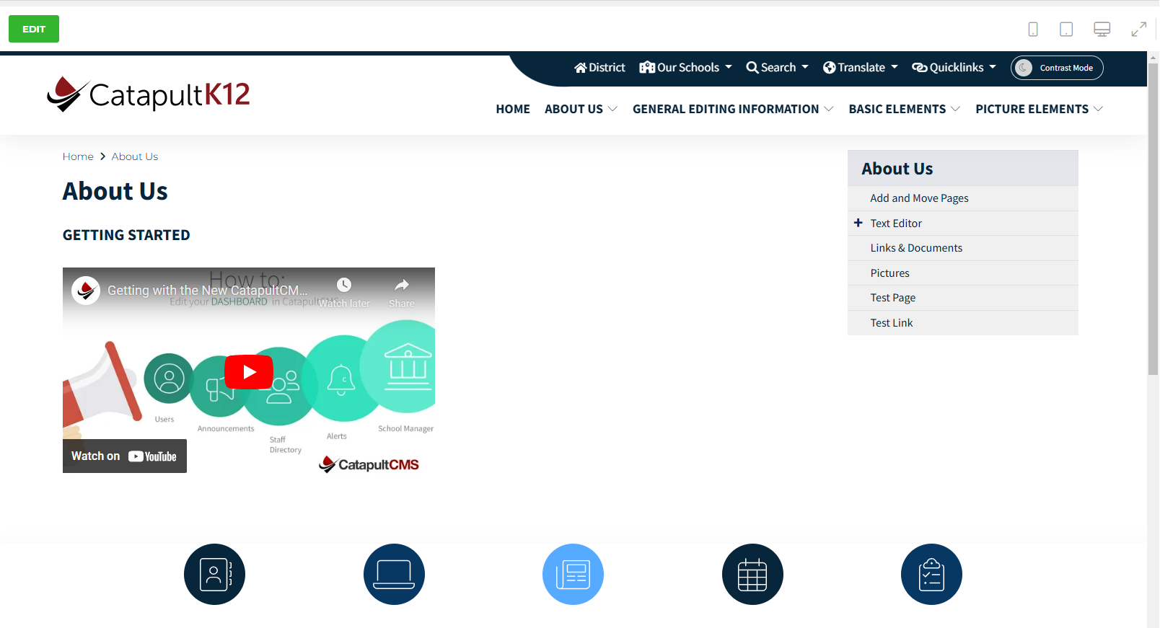Expand the PICTURE ELEMENTS chevron
1160x628 pixels.
pos(1099,109)
